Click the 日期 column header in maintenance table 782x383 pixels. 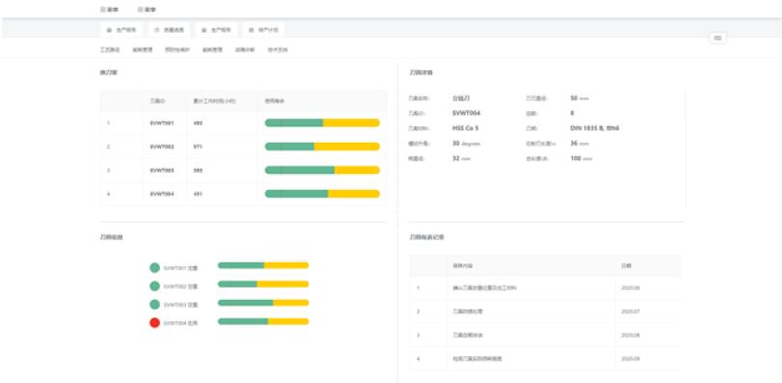[x=626, y=266]
